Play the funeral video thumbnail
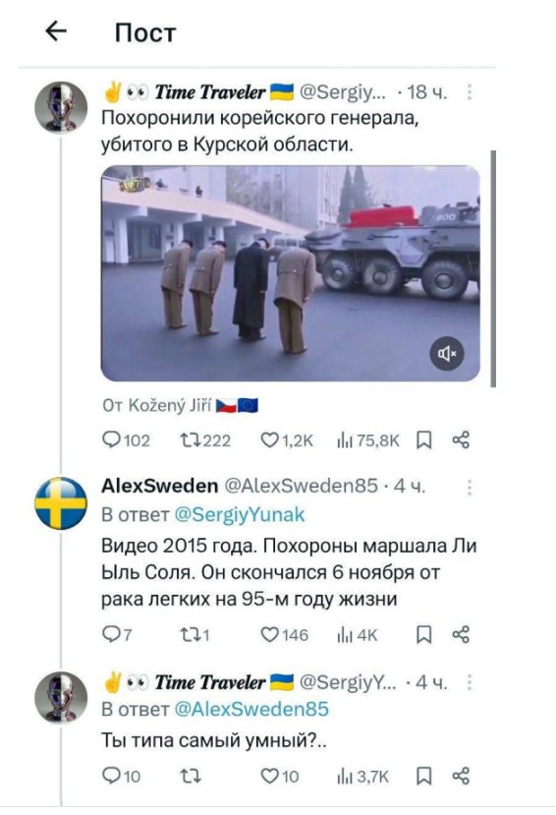Viewport: 556px width, 815px height. pyautogui.click(x=290, y=273)
